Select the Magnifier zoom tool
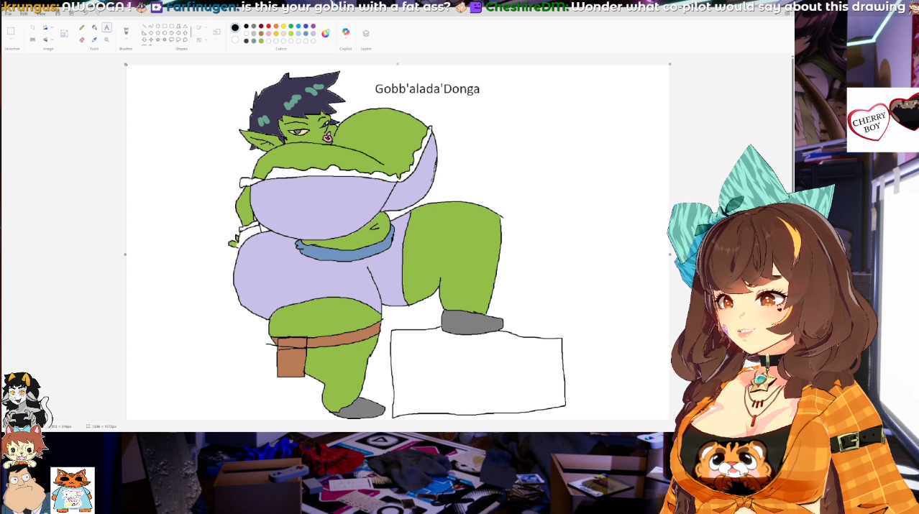 (x=106, y=40)
